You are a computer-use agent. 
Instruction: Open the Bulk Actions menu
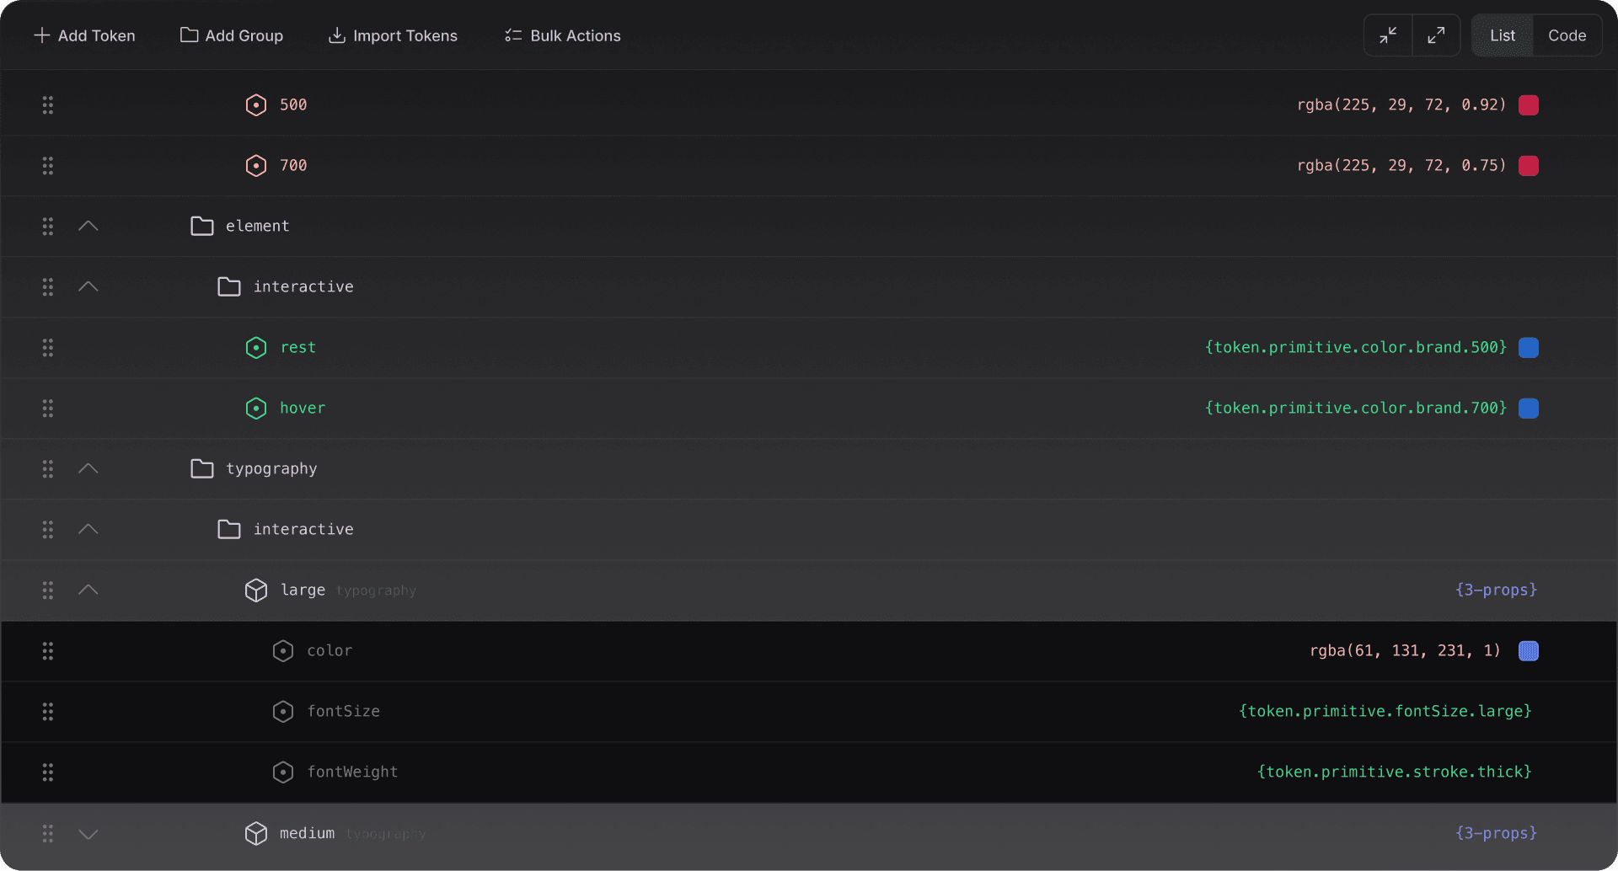point(563,35)
